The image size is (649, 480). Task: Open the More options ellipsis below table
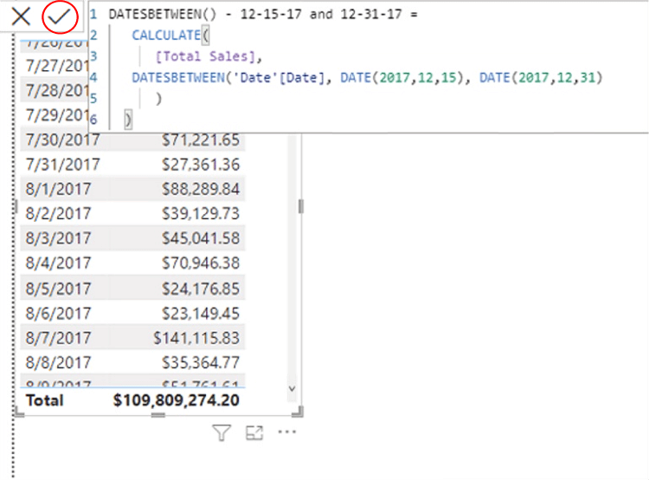[286, 432]
